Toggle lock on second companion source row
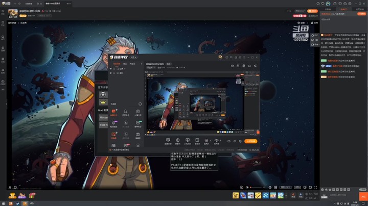This screenshot has height=206, width=368. point(114,73)
